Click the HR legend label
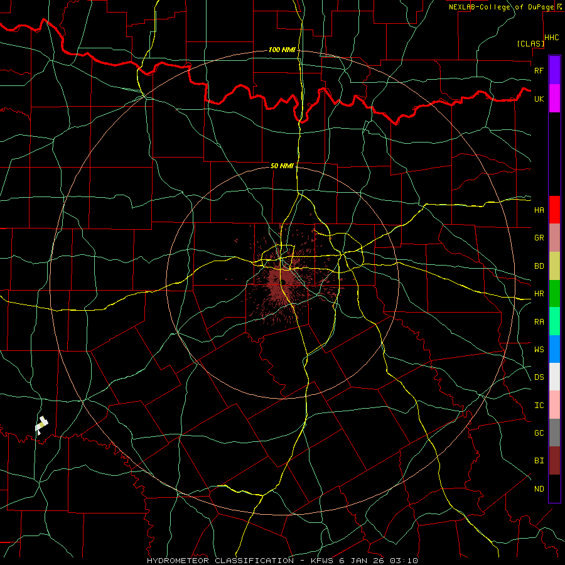 pyautogui.click(x=539, y=294)
